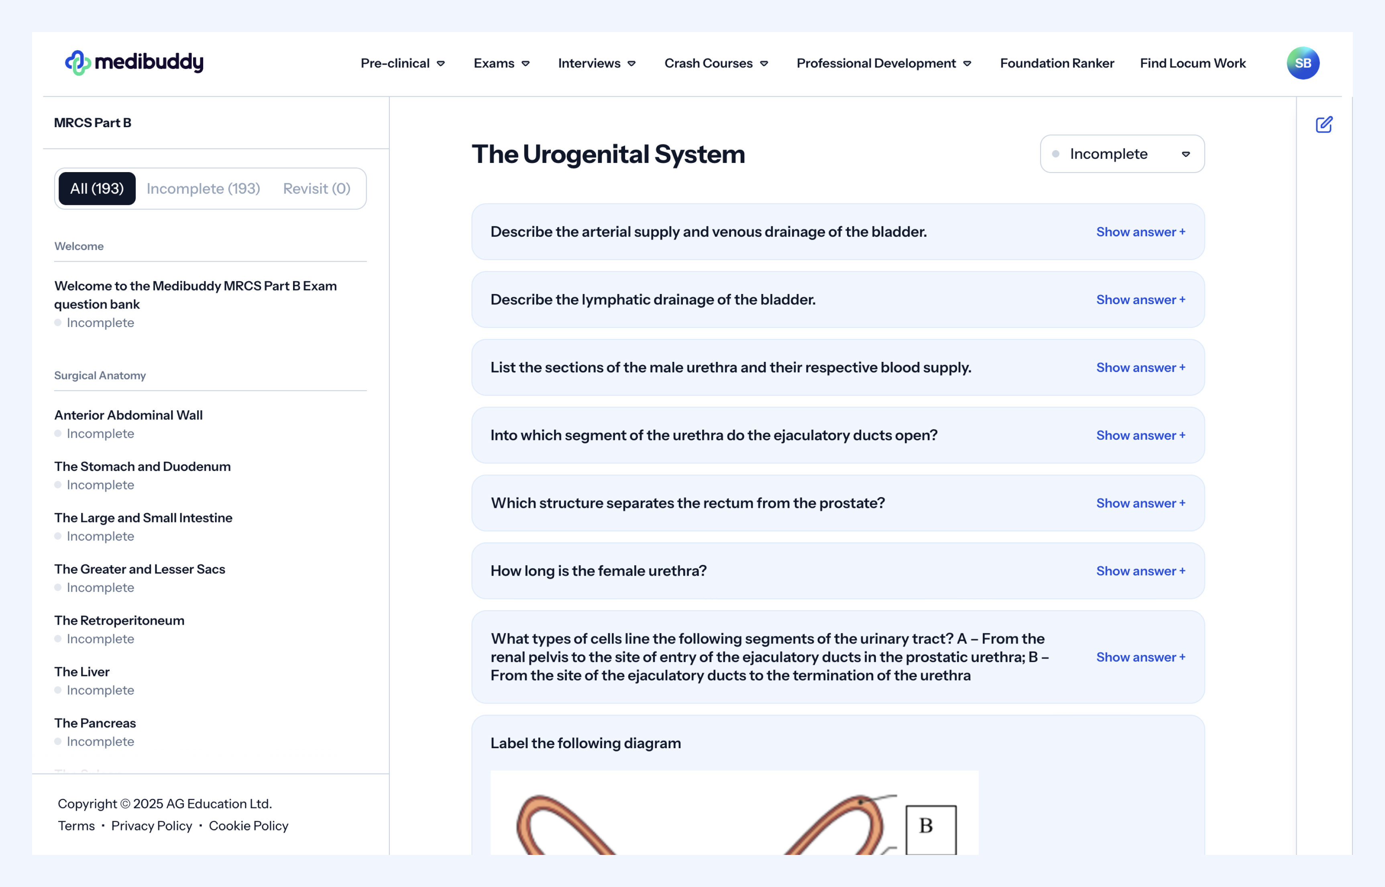Select the All (193) filter tab

coord(97,189)
